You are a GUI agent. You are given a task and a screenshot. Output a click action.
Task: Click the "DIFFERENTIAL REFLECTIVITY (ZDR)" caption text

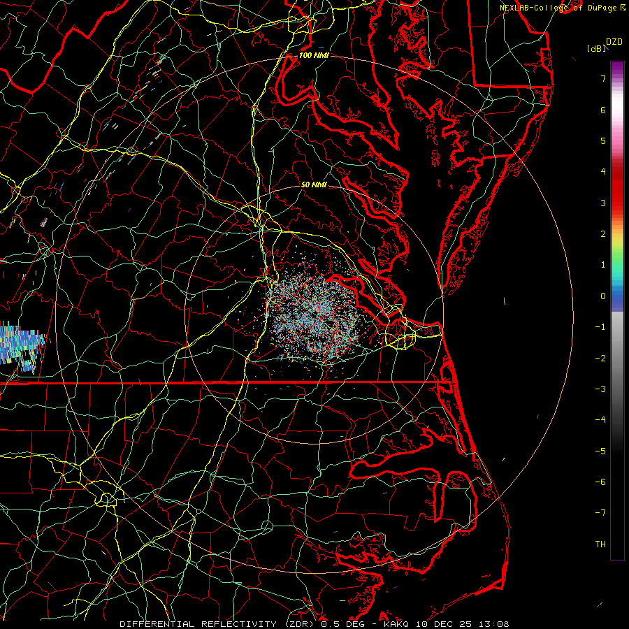pos(217,624)
